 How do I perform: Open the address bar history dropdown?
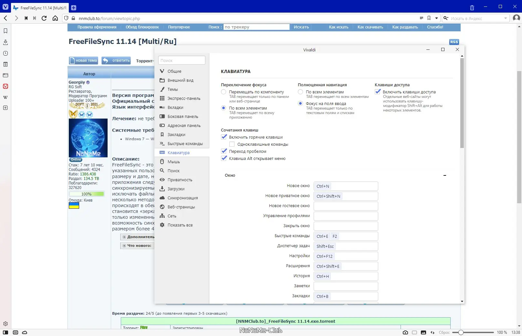pyautogui.click(x=437, y=18)
